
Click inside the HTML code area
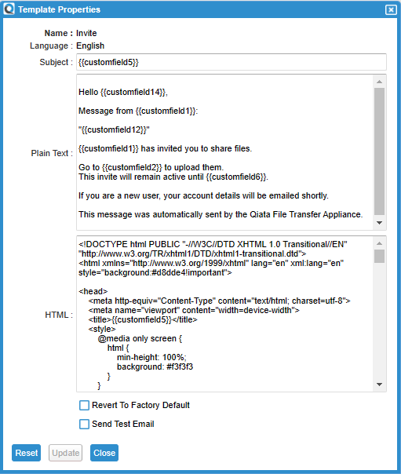224,314
